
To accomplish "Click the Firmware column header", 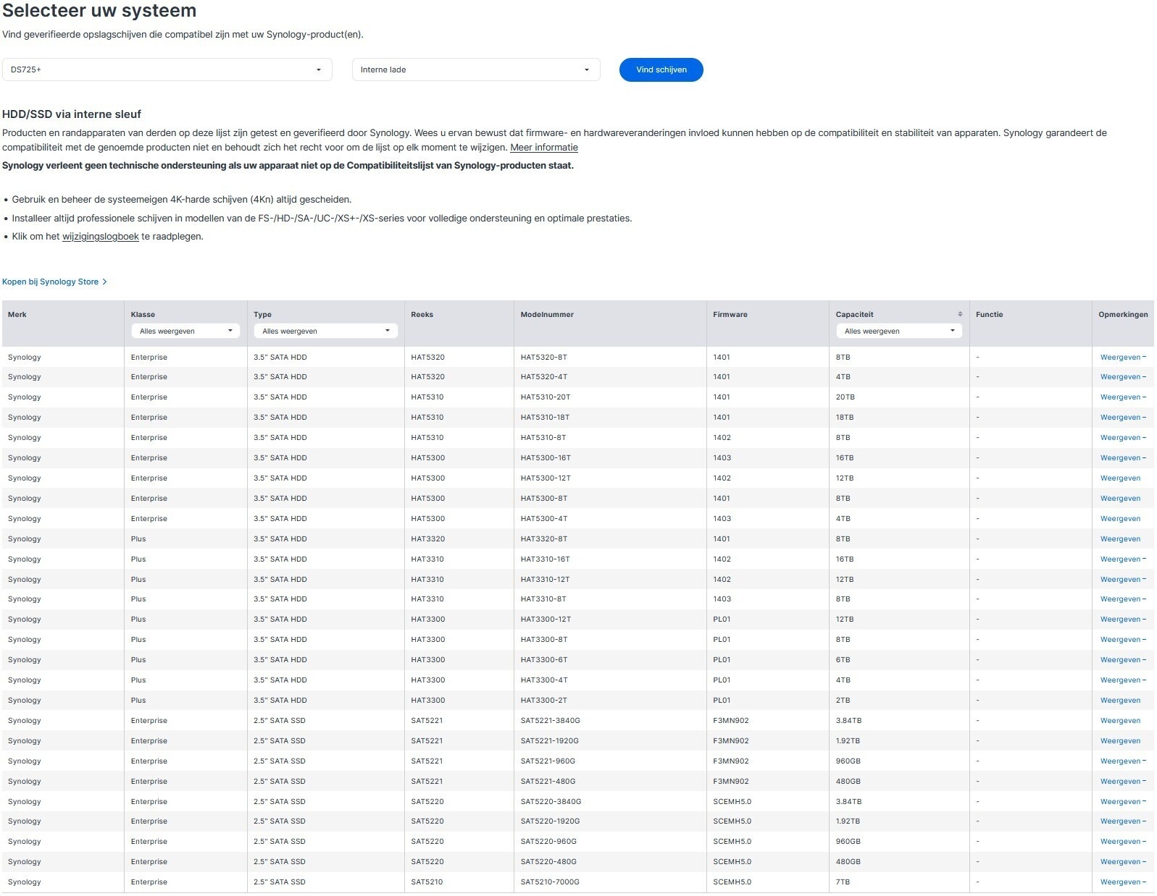I will pyautogui.click(x=730, y=315).
